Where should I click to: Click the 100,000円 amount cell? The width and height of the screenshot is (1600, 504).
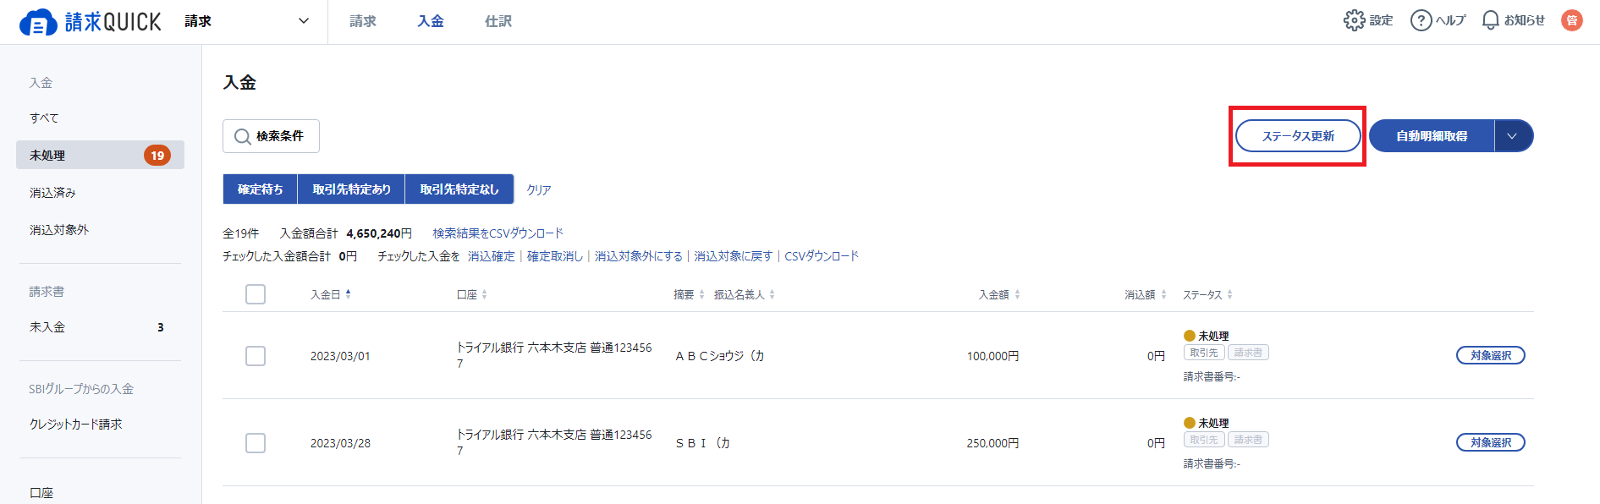992,356
